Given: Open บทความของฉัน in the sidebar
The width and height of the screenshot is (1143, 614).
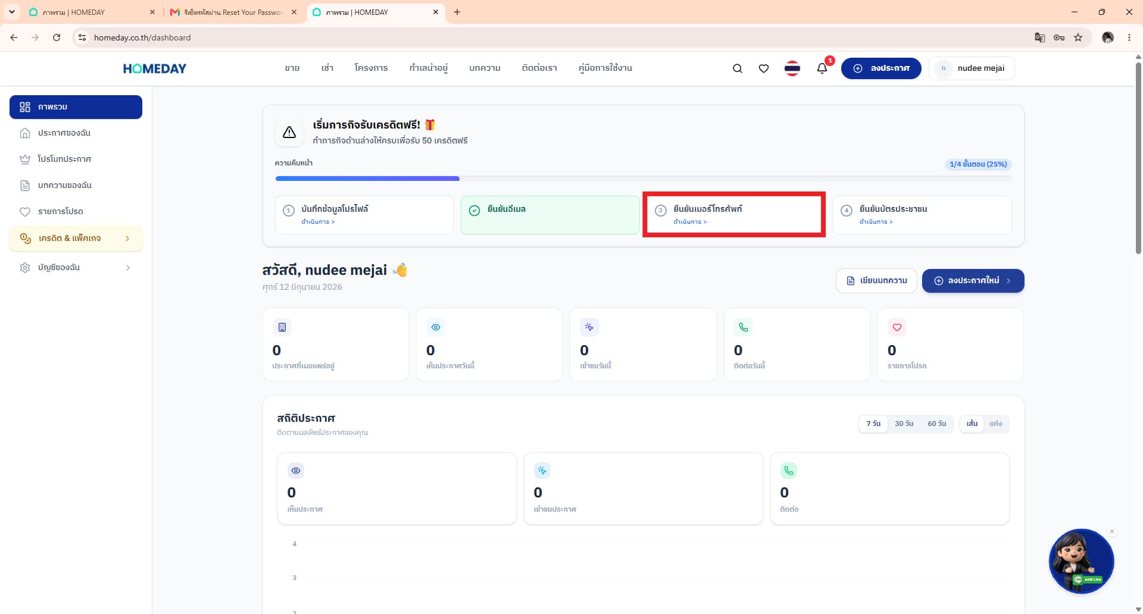Looking at the screenshot, I should tap(76, 186).
